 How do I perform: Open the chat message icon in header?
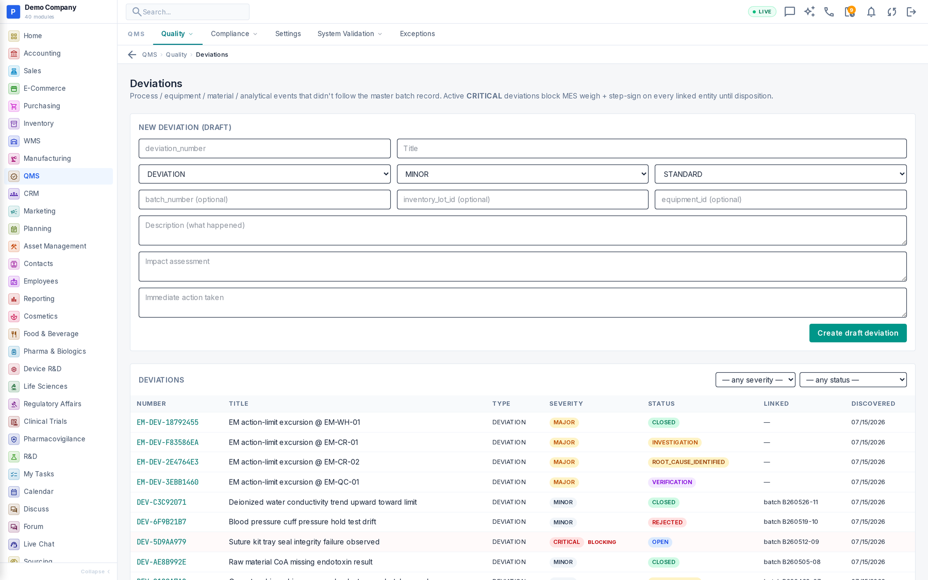pyautogui.click(x=789, y=12)
